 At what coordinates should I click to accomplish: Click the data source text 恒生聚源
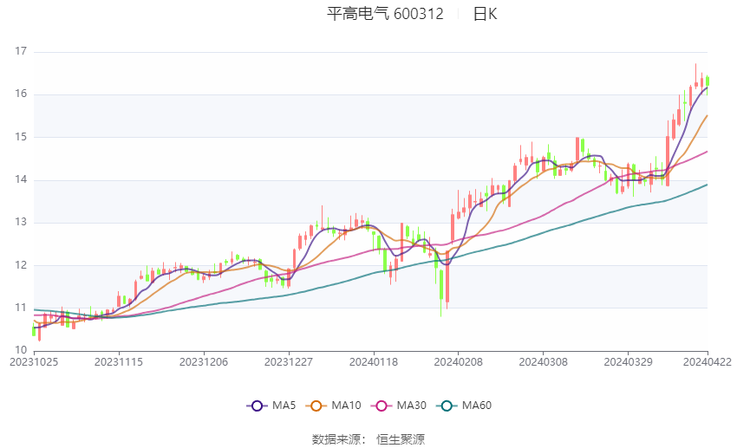401,439
